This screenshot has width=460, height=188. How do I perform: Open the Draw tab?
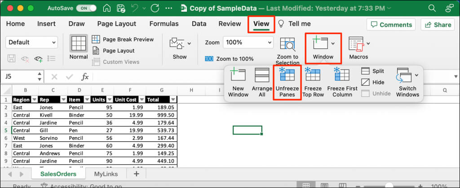click(76, 24)
